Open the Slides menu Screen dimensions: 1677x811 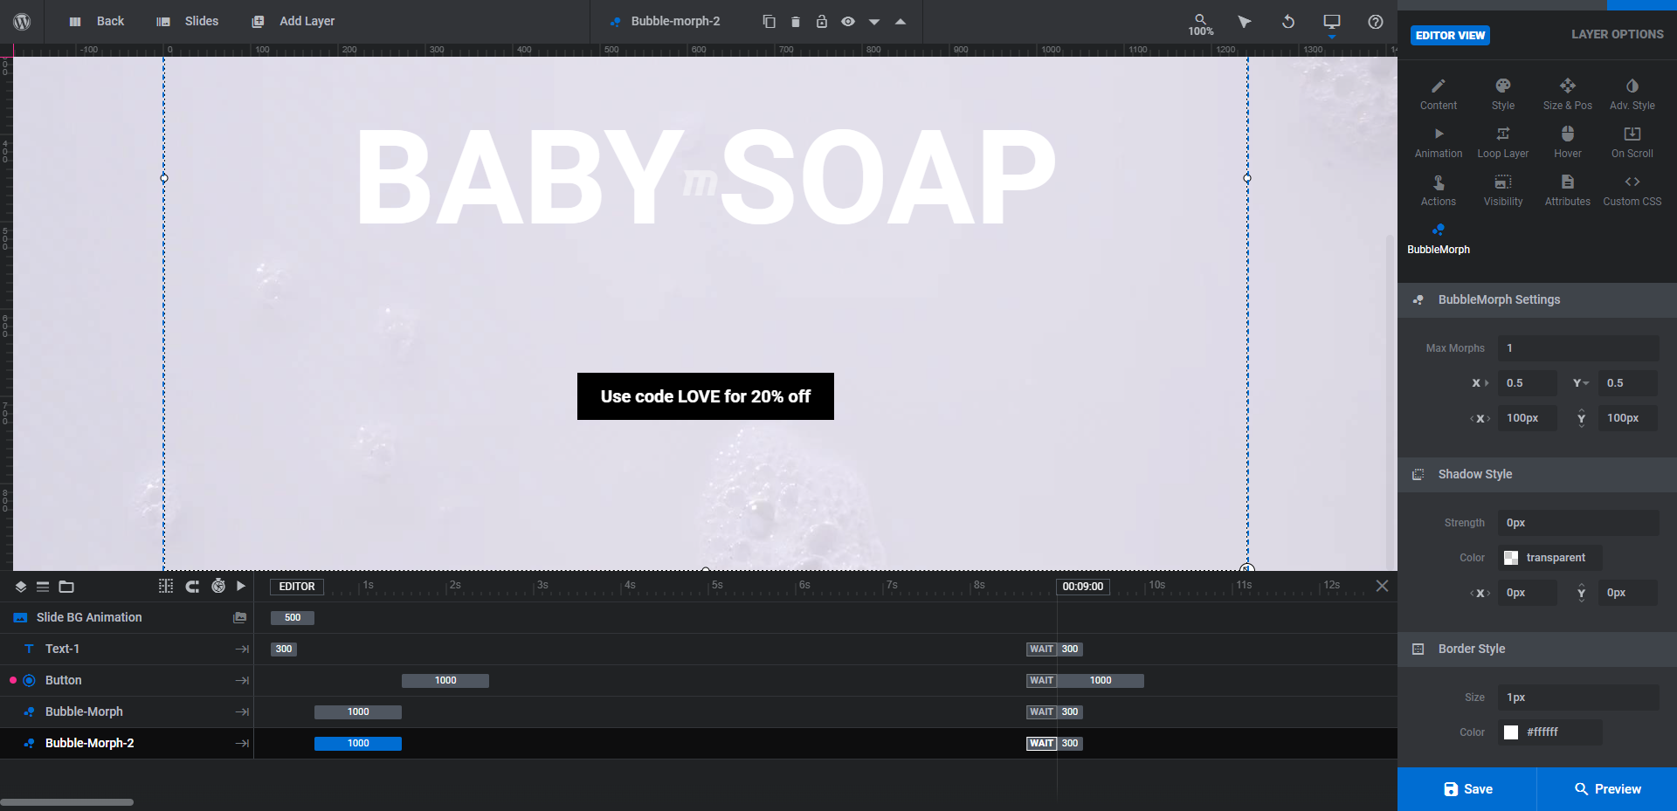188,21
